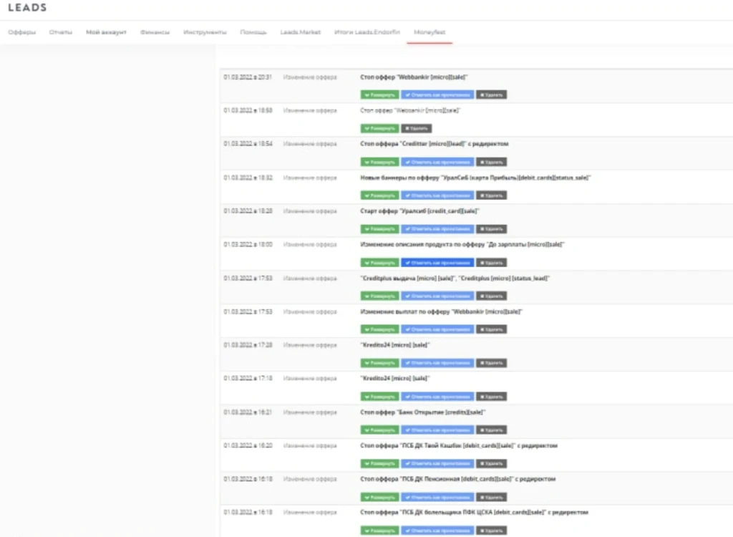Viewport: 733px width, 537px height.
Task: Expand the Уралсиб credit_card start offer entry
Action: tap(379, 228)
